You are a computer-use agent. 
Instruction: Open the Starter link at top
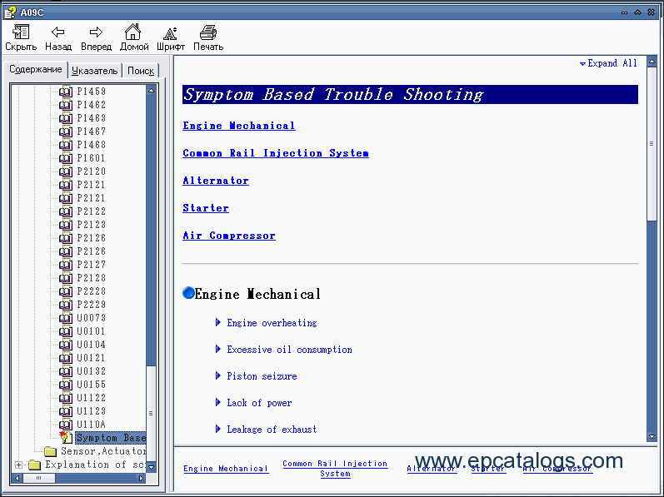click(x=206, y=208)
